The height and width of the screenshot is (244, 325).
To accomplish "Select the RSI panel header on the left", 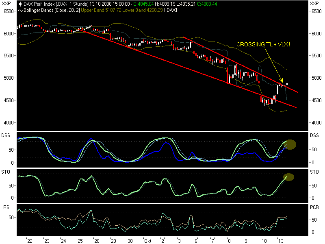I will click(6, 207).
